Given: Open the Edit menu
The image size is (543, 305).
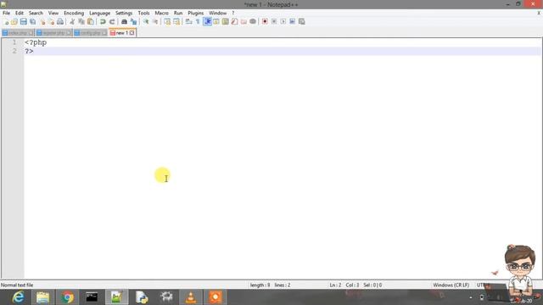Looking at the screenshot, I should (x=20, y=13).
